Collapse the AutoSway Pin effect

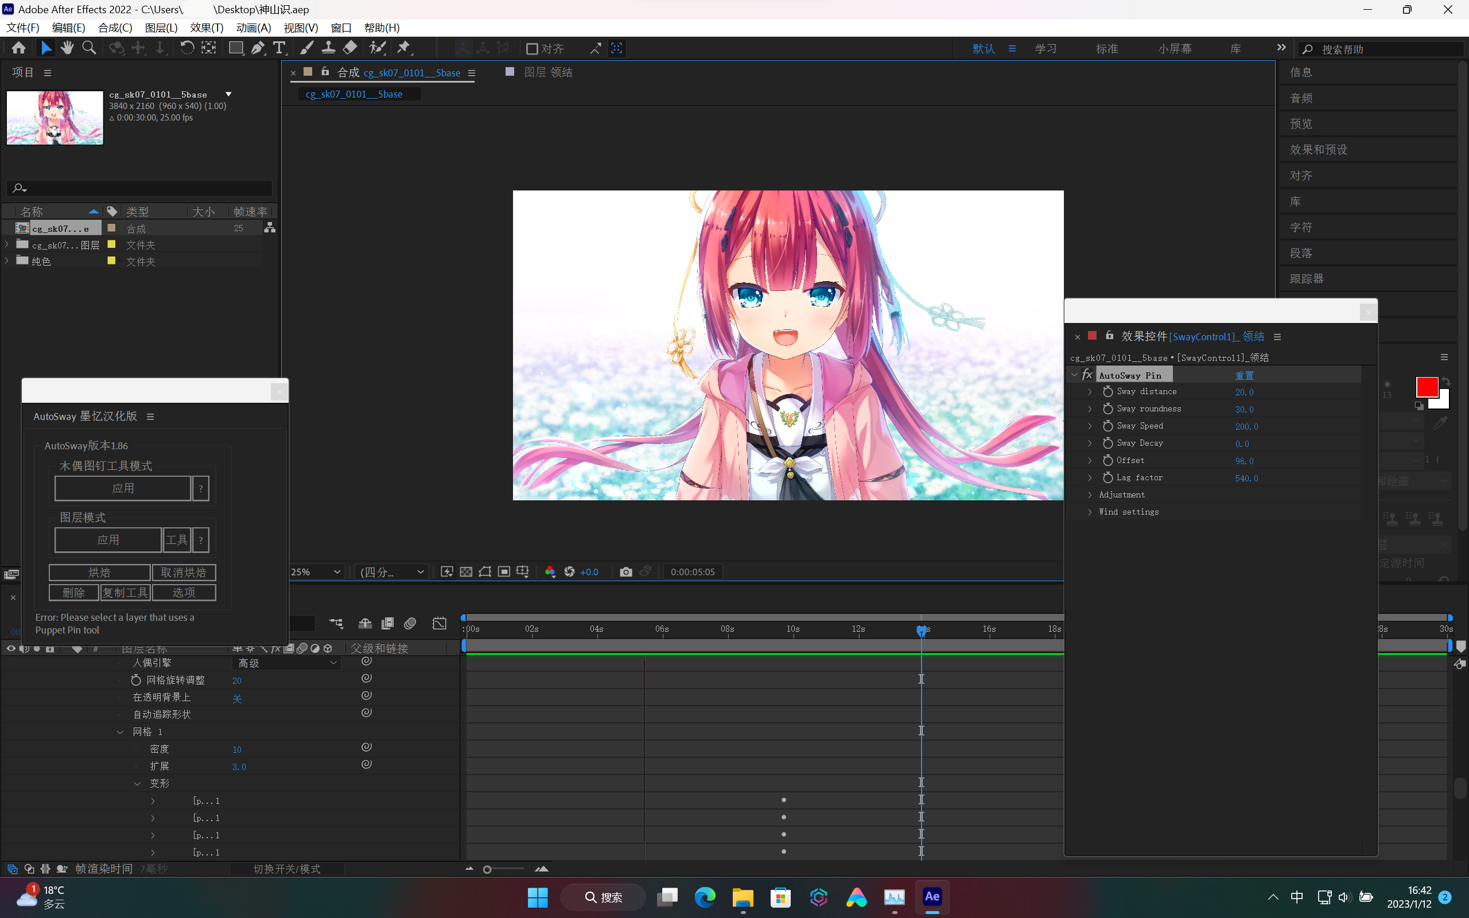coord(1074,375)
